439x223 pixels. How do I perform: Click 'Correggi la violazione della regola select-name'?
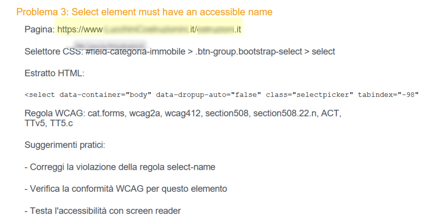coord(120,167)
